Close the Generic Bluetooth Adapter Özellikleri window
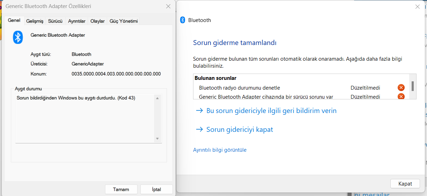 tap(168, 6)
